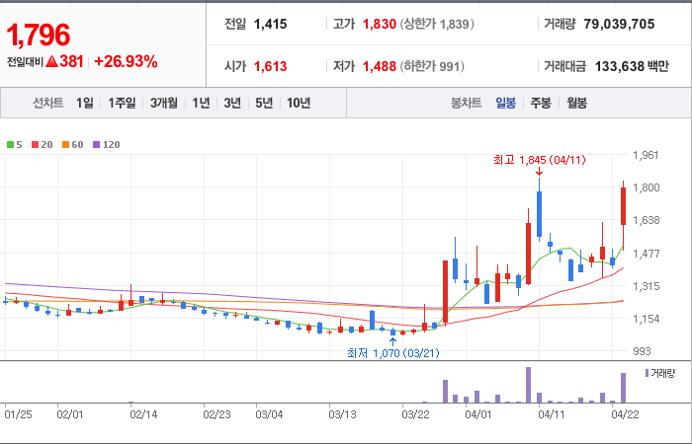Click the 01/25 date axis label
Viewport: 692px width, 444px height.
pos(18,414)
